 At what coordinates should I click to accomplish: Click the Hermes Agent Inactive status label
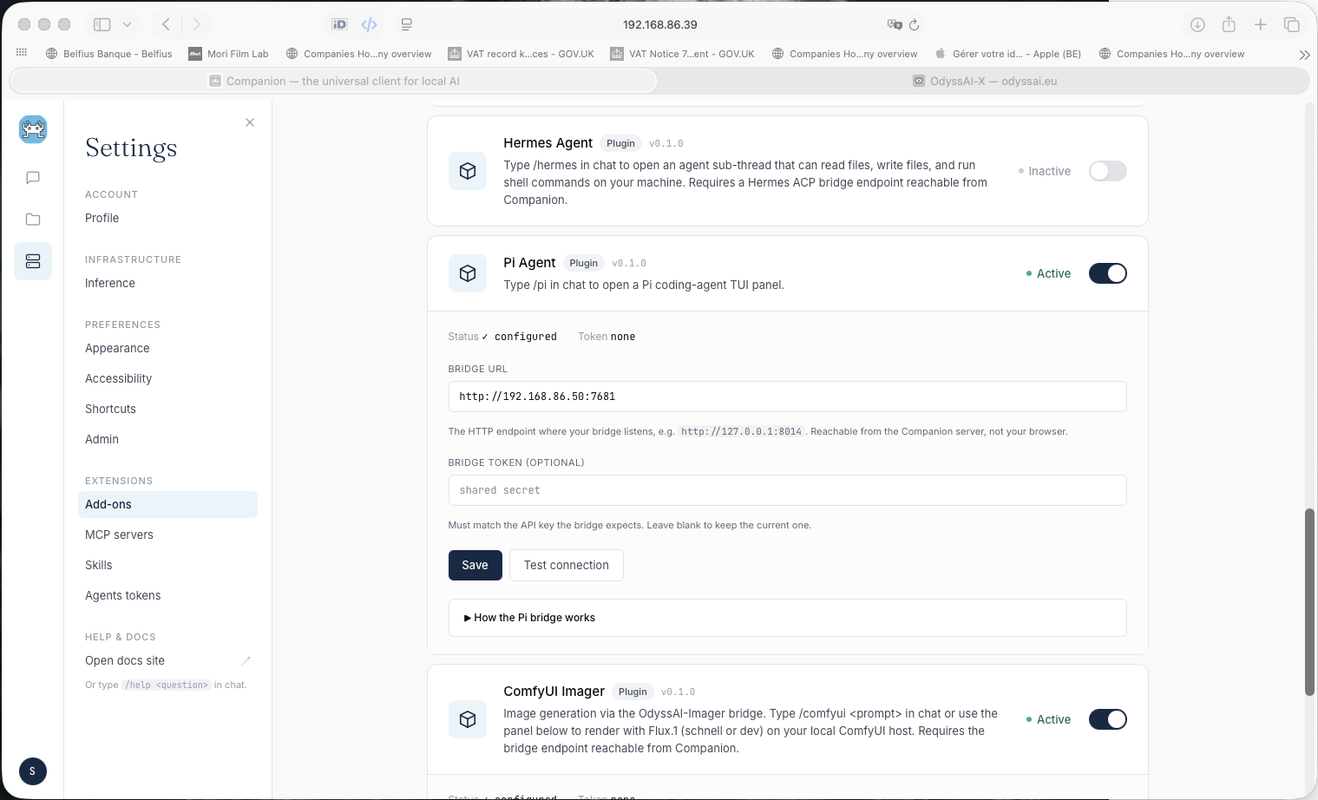[1045, 171]
